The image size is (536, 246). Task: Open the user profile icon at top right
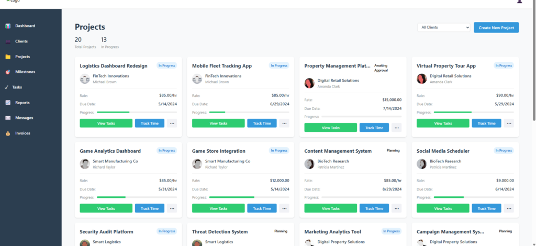[x=519, y=2]
